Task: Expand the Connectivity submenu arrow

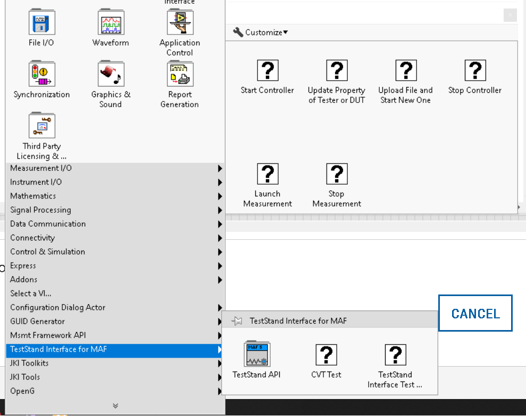Action: pos(220,238)
